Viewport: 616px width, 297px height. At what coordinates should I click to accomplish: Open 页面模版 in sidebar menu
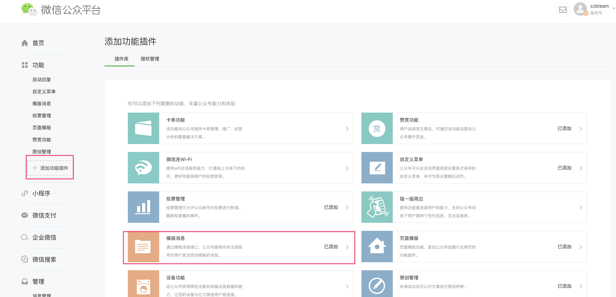click(x=42, y=128)
